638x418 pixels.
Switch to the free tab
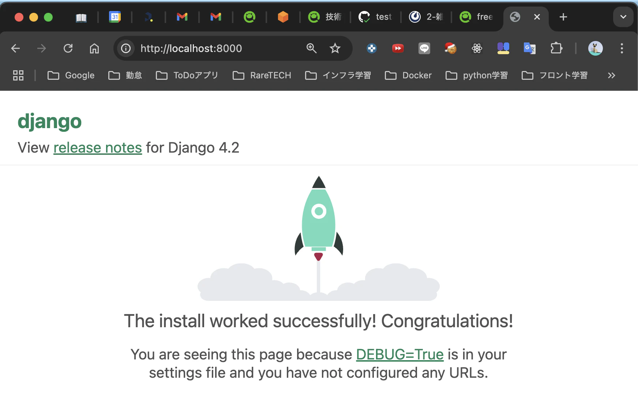tap(476, 17)
